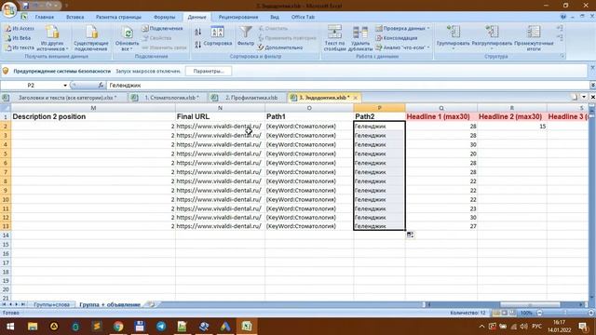Open Windows Start menu
This screenshot has width=596, height=335.
[x=10, y=327]
